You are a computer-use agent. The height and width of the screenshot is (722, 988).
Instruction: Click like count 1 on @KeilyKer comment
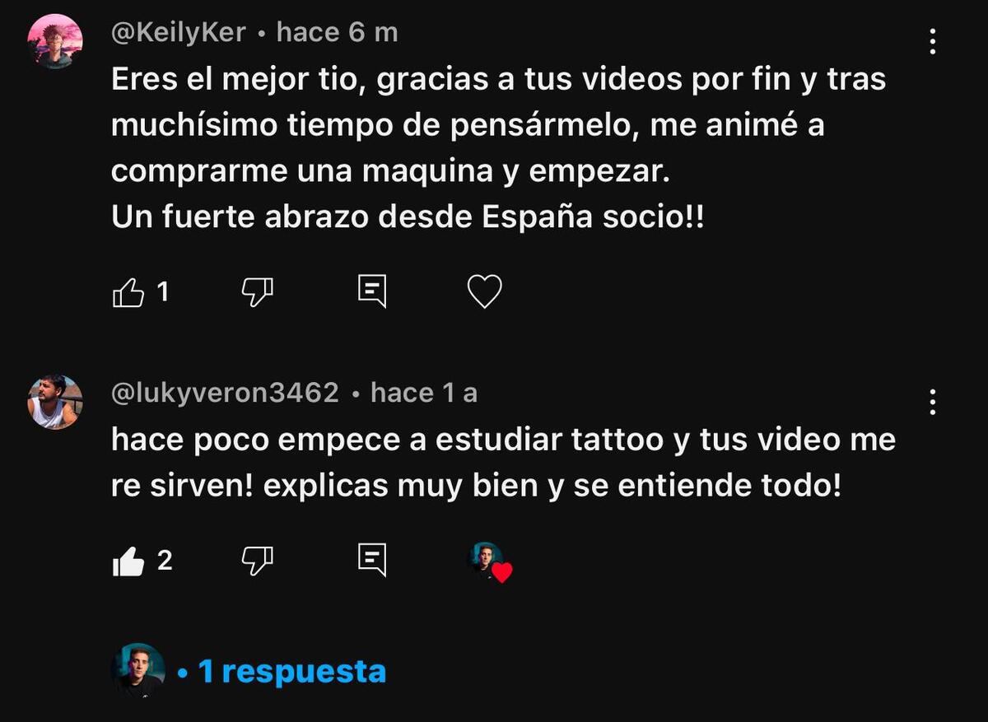[x=162, y=291]
